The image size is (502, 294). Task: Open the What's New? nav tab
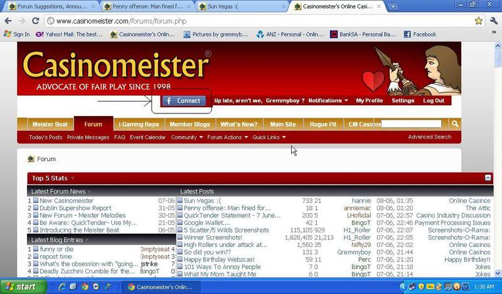239,125
